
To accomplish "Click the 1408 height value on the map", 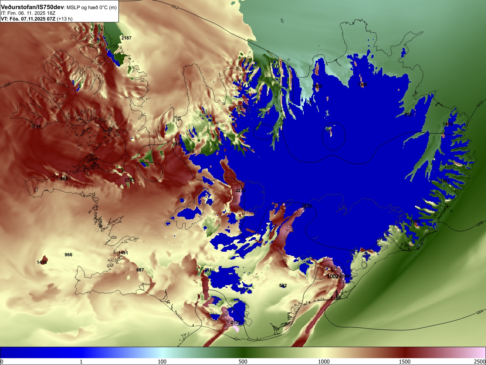I will [317, 86].
